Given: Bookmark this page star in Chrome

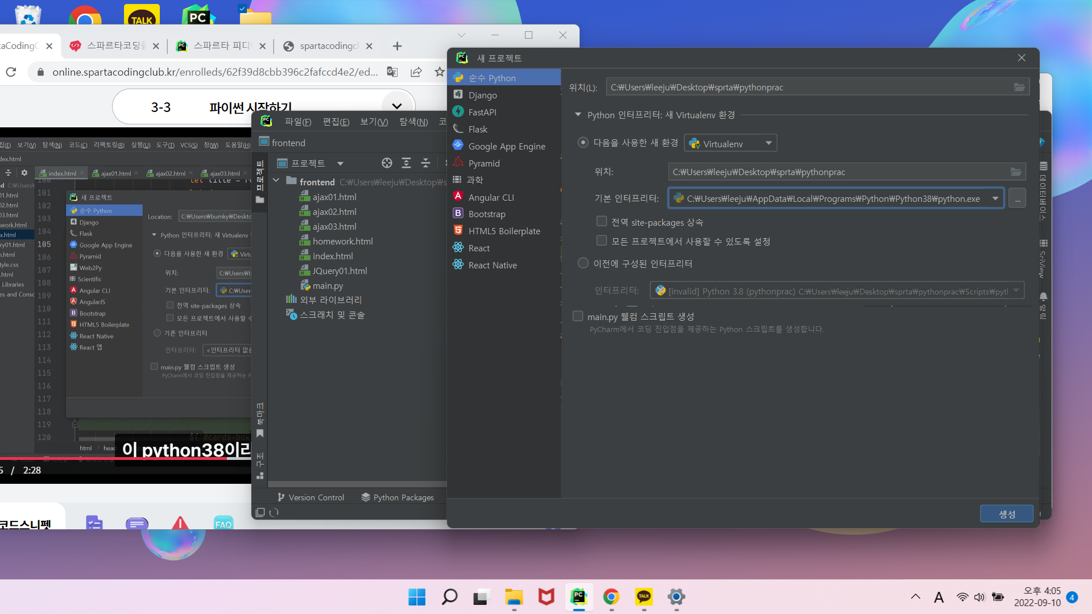Looking at the screenshot, I should click(439, 72).
